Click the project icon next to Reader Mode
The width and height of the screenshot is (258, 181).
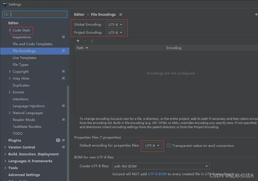click(63, 120)
